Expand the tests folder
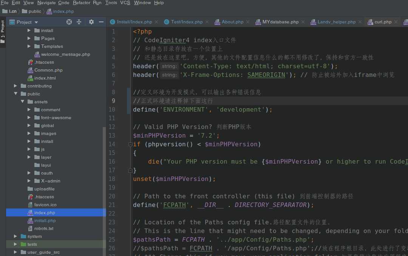408x256 pixels. 15,244
